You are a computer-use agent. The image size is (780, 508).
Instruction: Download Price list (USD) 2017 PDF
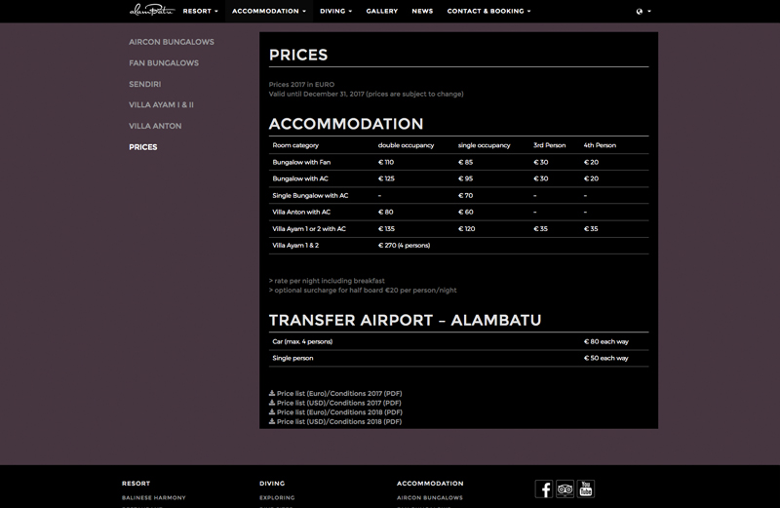pyautogui.click(x=335, y=403)
